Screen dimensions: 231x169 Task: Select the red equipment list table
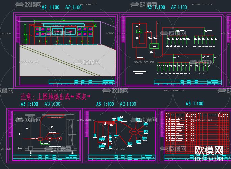click(x=197, y=133)
